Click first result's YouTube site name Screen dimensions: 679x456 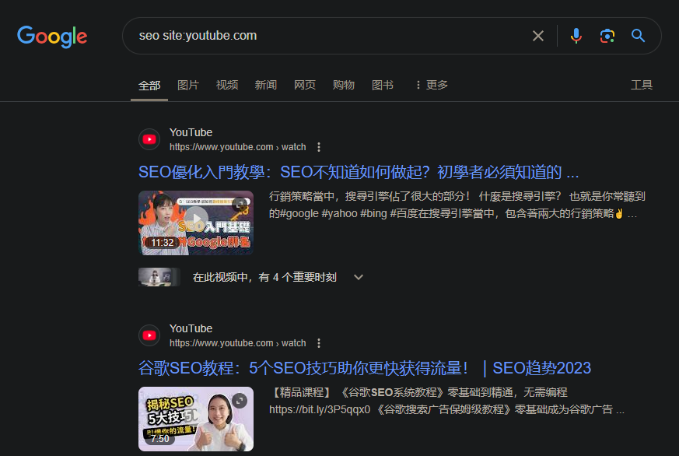pyautogui.click(x=191, y=132)
